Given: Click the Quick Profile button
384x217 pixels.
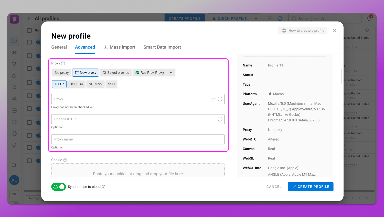Looking at the screenshot, I should 230,18.
